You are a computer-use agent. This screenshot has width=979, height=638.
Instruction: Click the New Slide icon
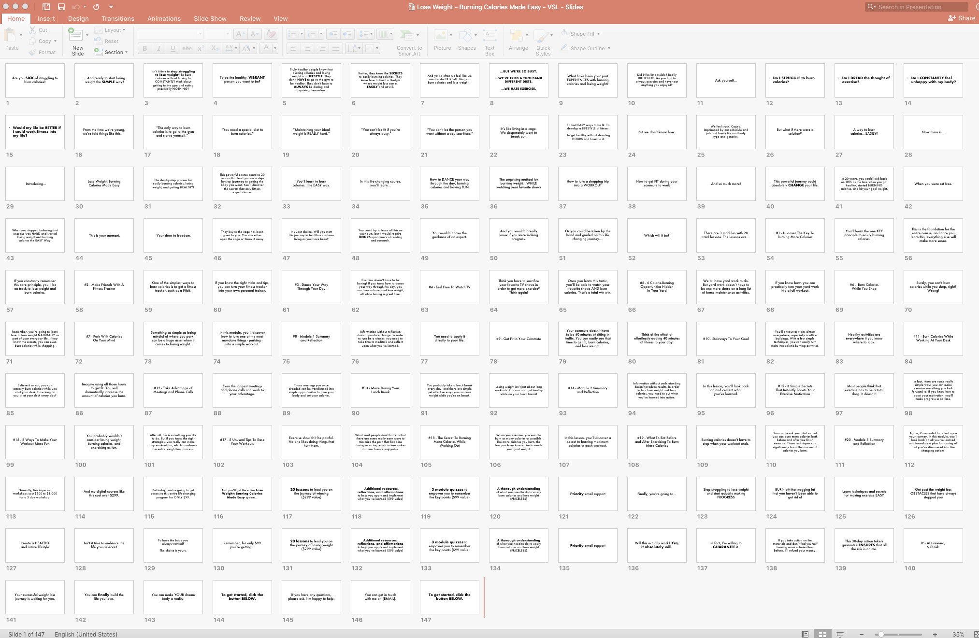[x=75, y=35]
